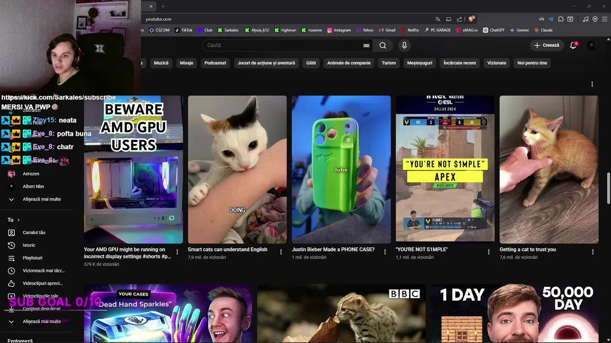611x343 pixels.
Task: Open Videoclipuri apreciate in sidebar
Action: (x=36, y=283)
